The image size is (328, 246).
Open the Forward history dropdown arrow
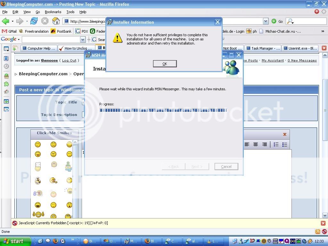pos(27,21)
